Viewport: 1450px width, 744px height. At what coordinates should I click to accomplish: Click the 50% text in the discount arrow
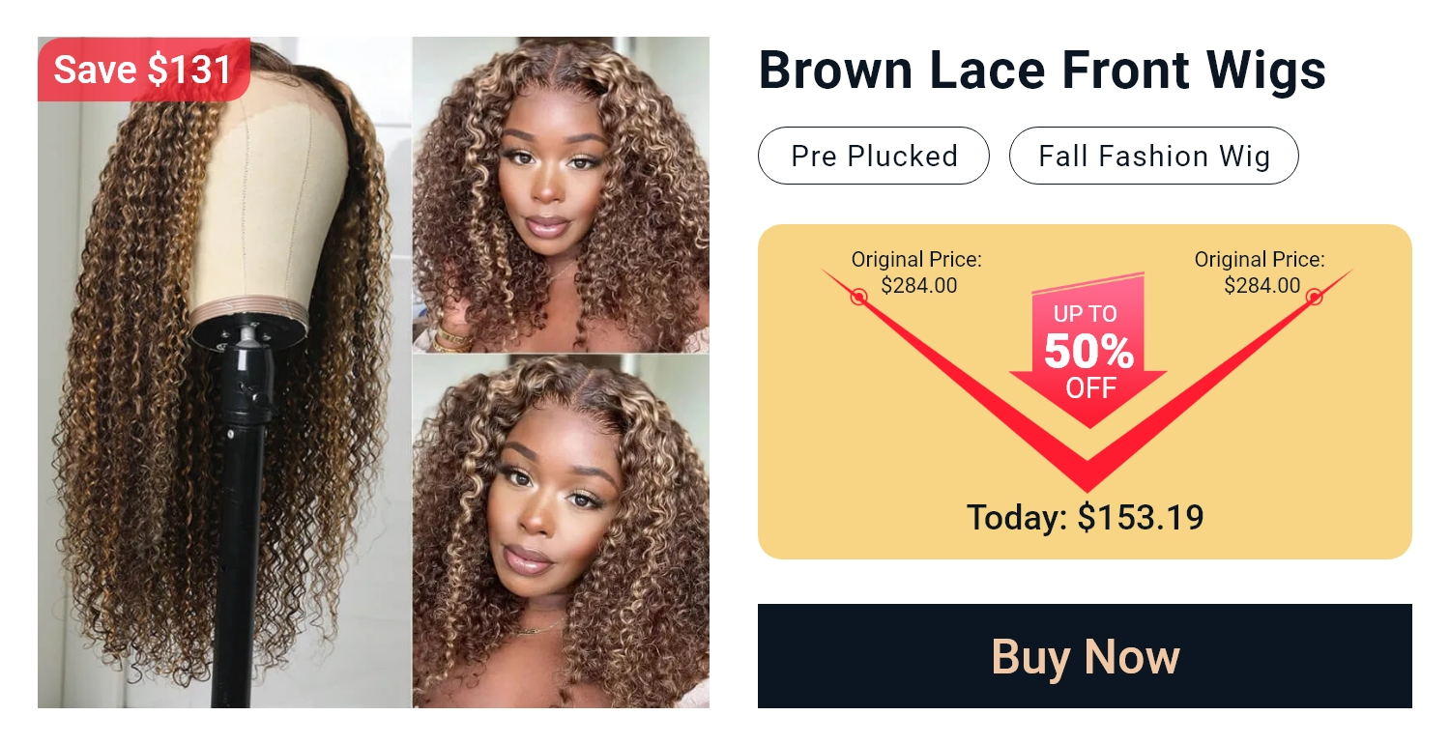pos(1088,352)
